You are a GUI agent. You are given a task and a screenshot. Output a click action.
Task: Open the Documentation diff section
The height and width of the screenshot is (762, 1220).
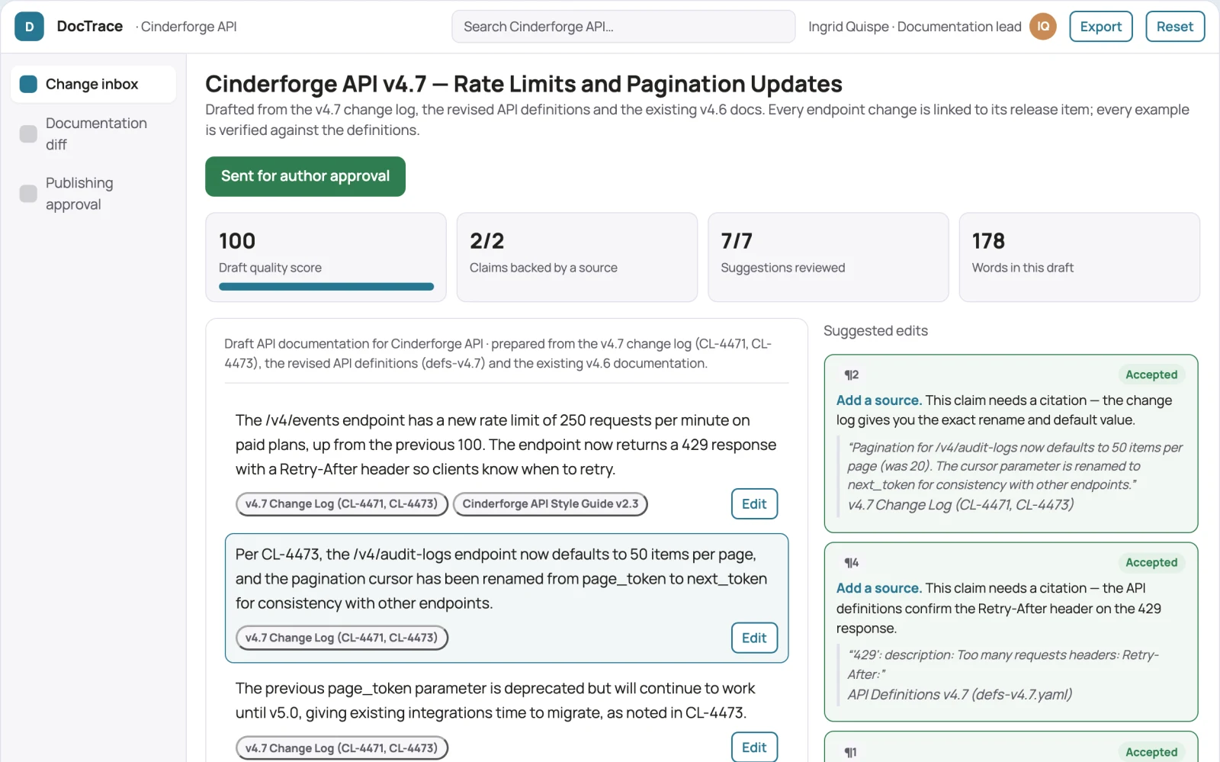(93, 134)
